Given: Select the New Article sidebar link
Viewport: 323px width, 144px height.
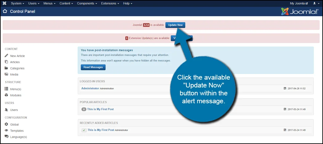Looking at the screenshot, I should pyautogui.click(x=18, y=56).
